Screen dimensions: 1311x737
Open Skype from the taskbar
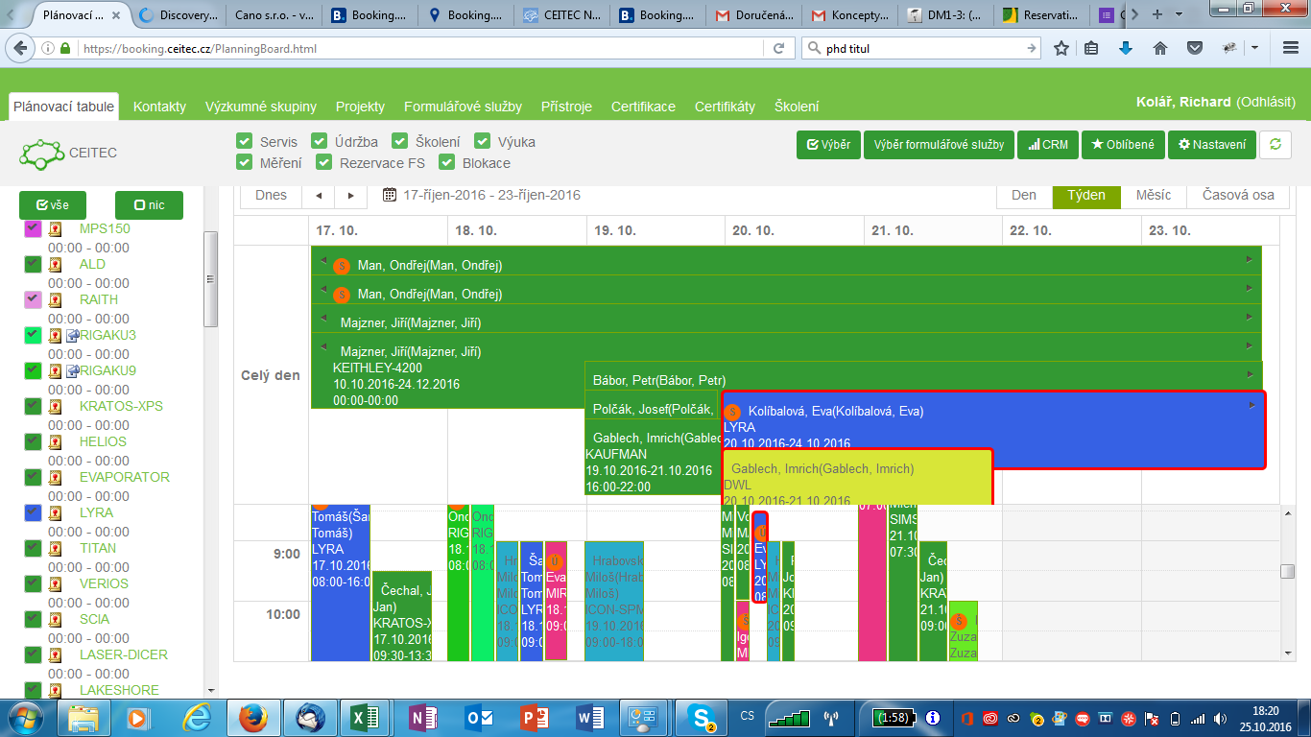coord(701,718)
